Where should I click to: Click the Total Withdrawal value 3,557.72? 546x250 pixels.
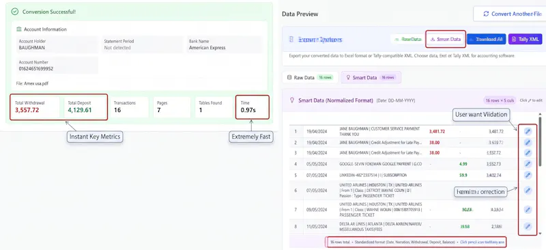pyautogui.click(x=27, y=110)
